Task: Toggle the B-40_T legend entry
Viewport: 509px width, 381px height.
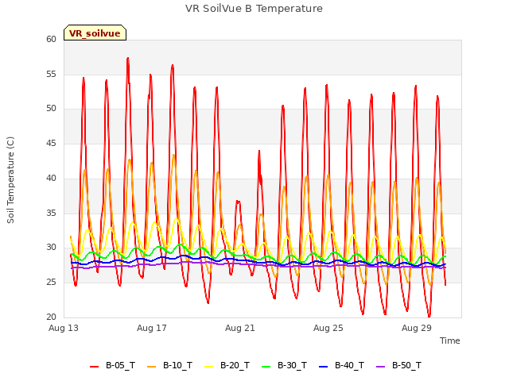Action: (x=341, y=365)
